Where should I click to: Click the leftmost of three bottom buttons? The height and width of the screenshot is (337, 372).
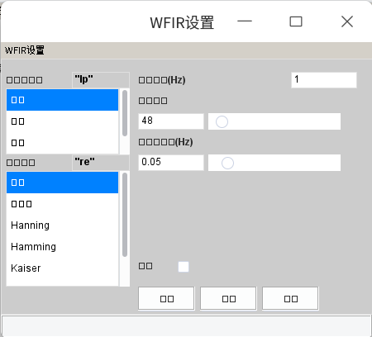(x=166, y=299)
